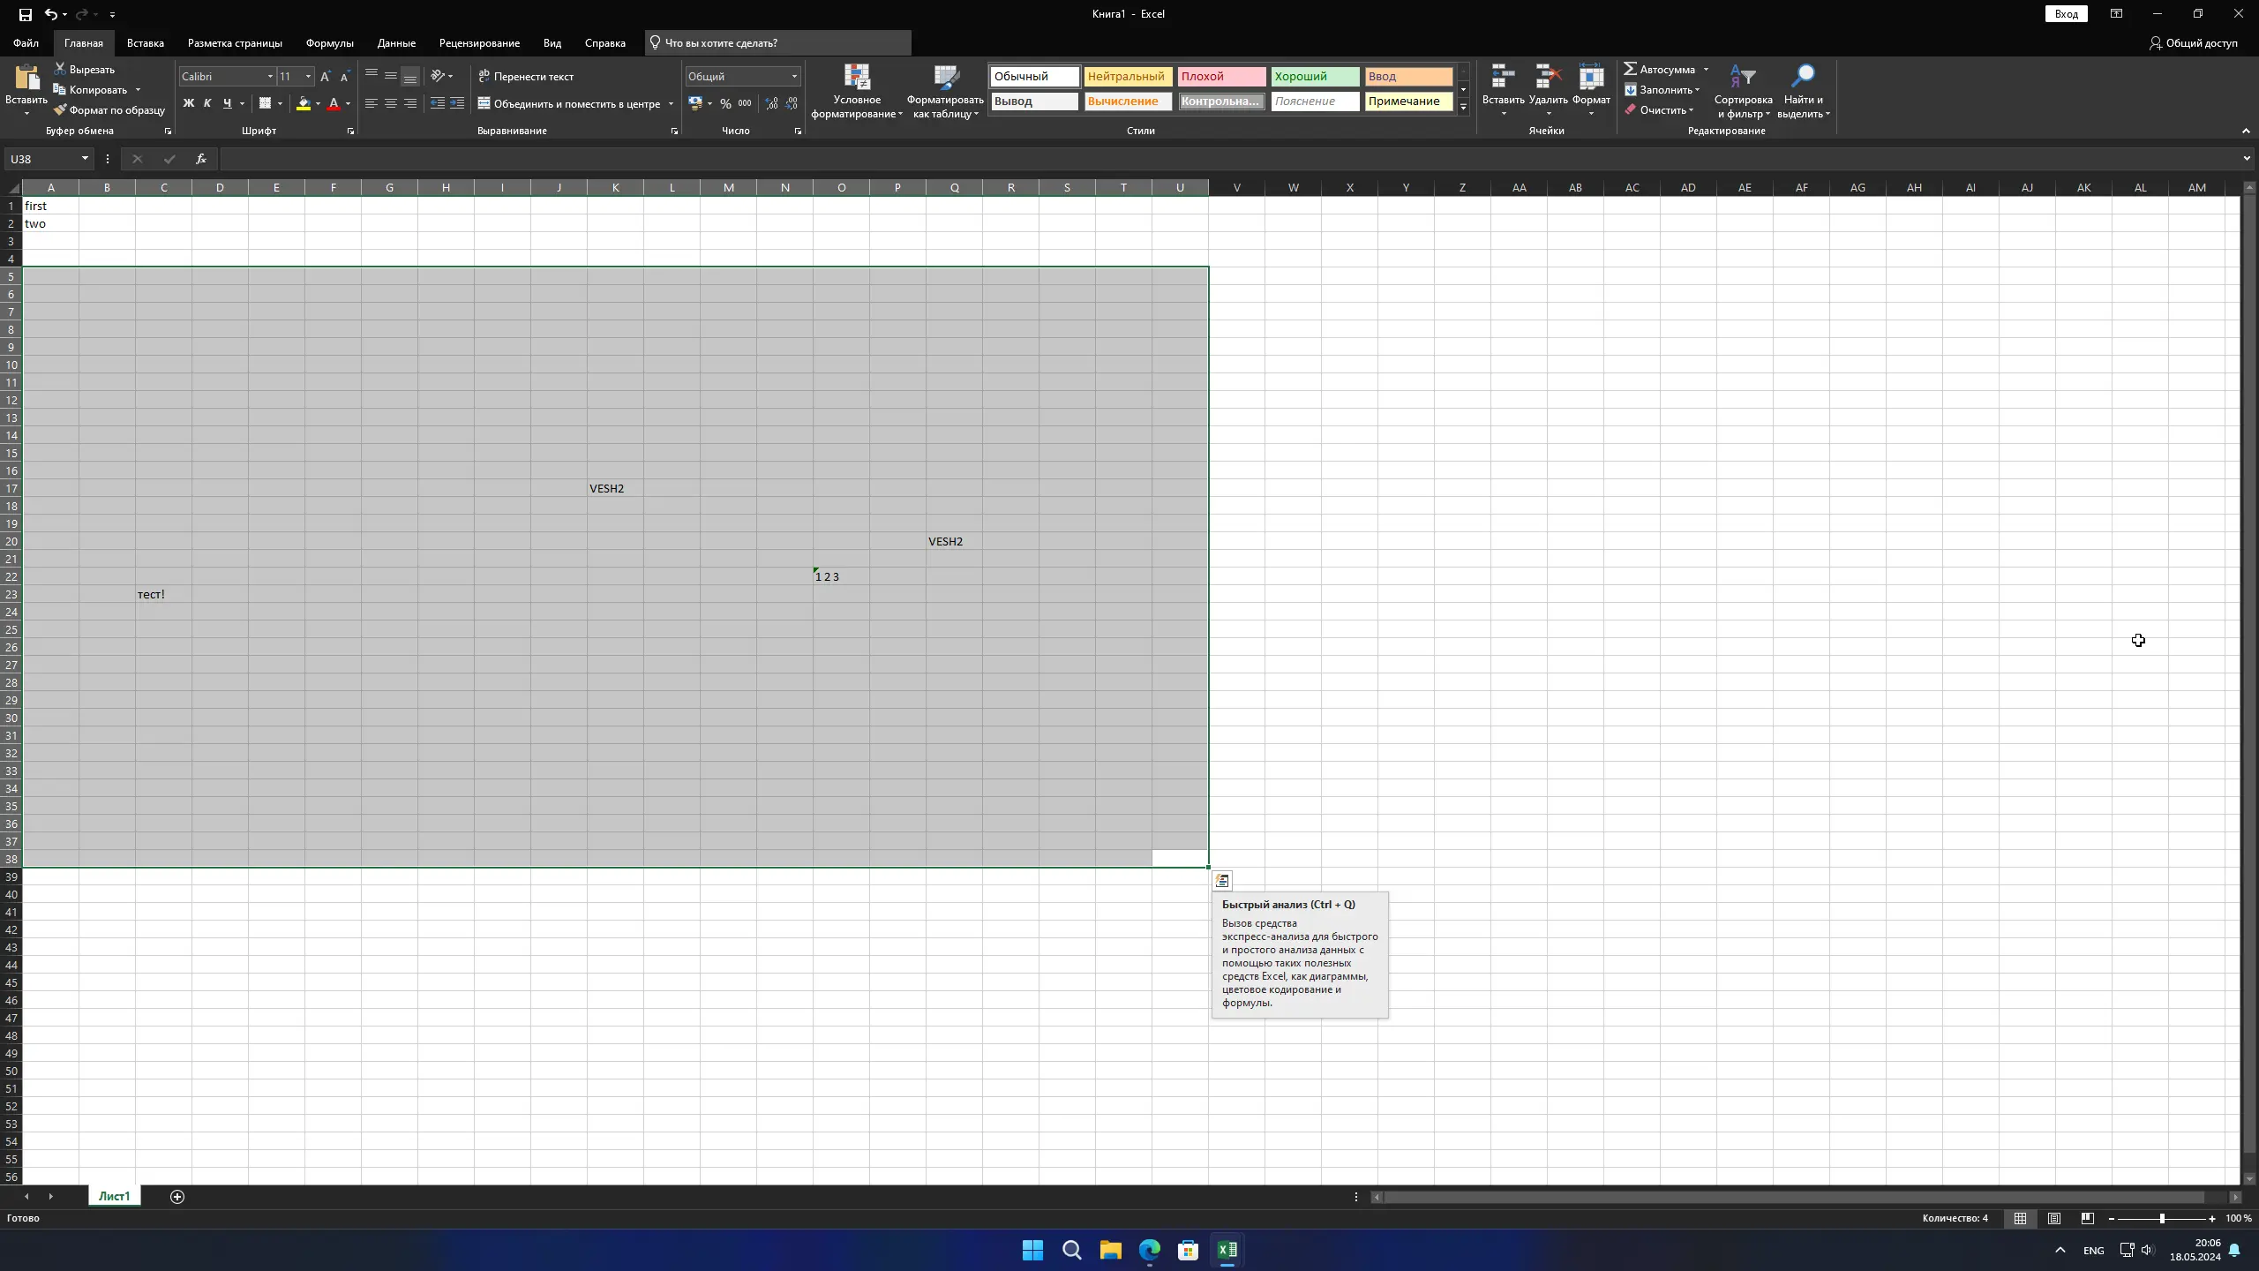Open Find and Select magnifier icon
The height and width of the screenshot is (1271, 2259).
(x=1803, y=78)
